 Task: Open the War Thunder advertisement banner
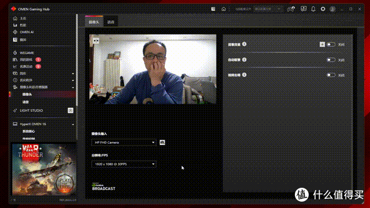[x=44, y=169]
